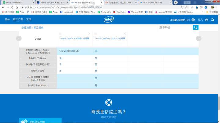The height and width of the screenshot is (123, 220).
Task: Click Intel® Boot Guard row label
Action: (38, 85)
